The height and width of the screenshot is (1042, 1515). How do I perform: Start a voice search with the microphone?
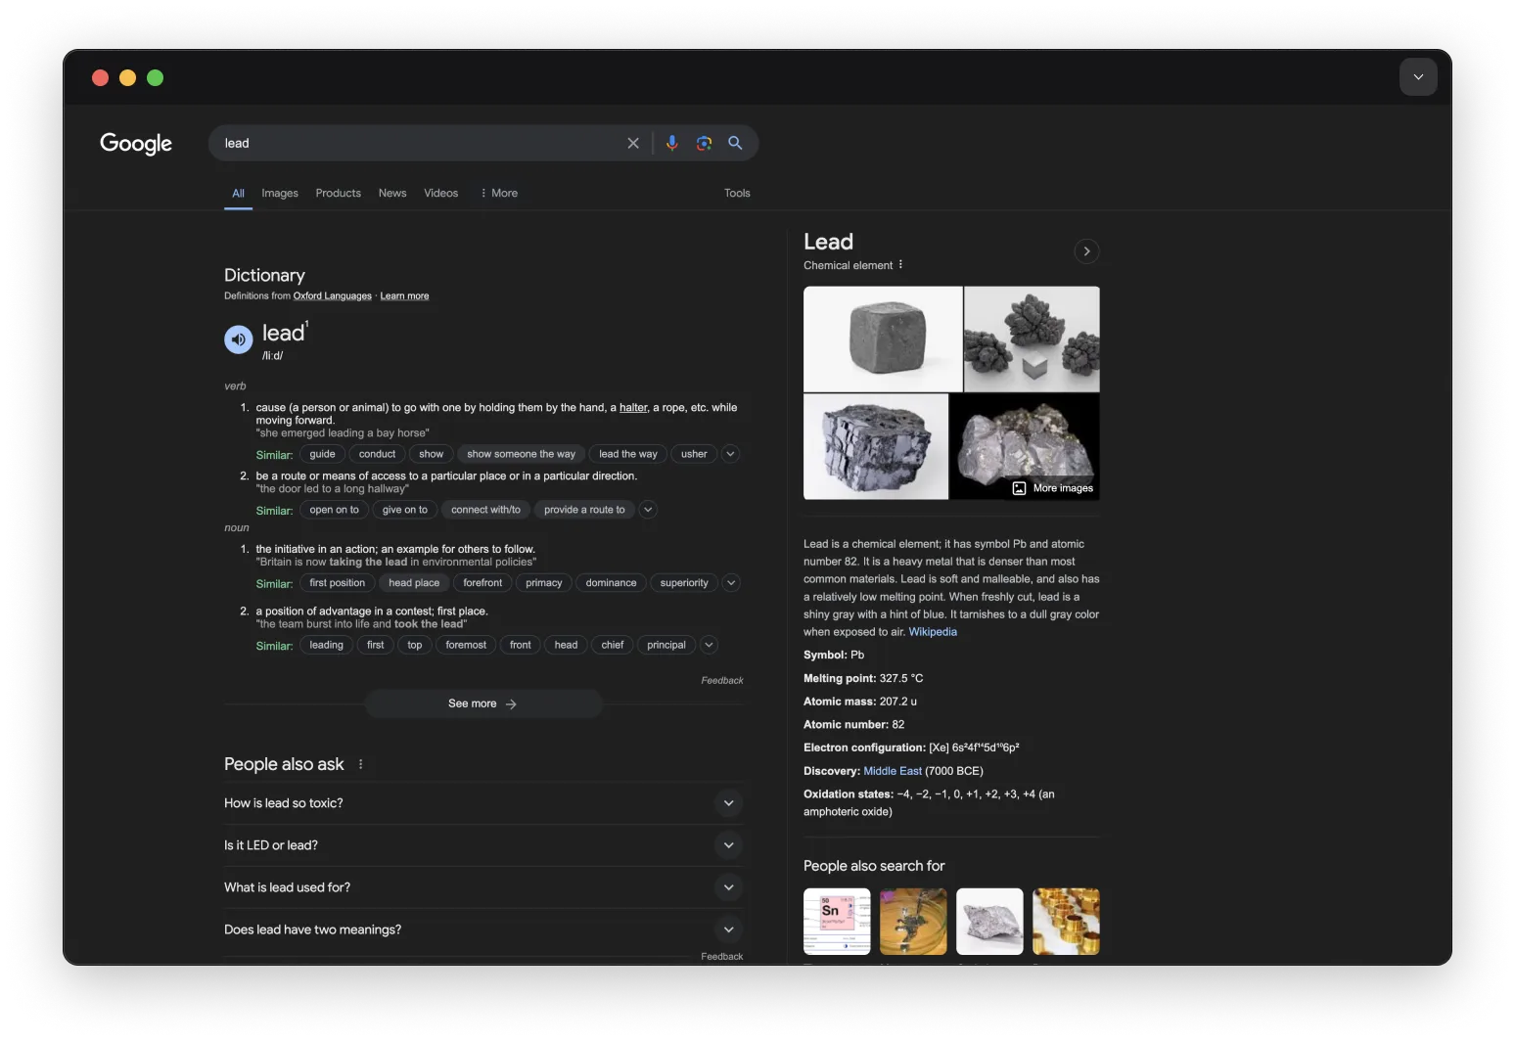[x=671, y=143]
